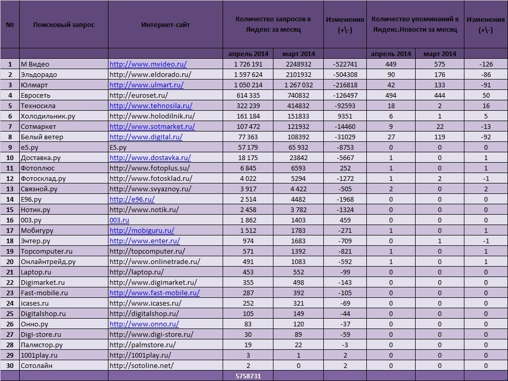Select the 'Поисковый запрос' header cell

(x=64, y=24)
